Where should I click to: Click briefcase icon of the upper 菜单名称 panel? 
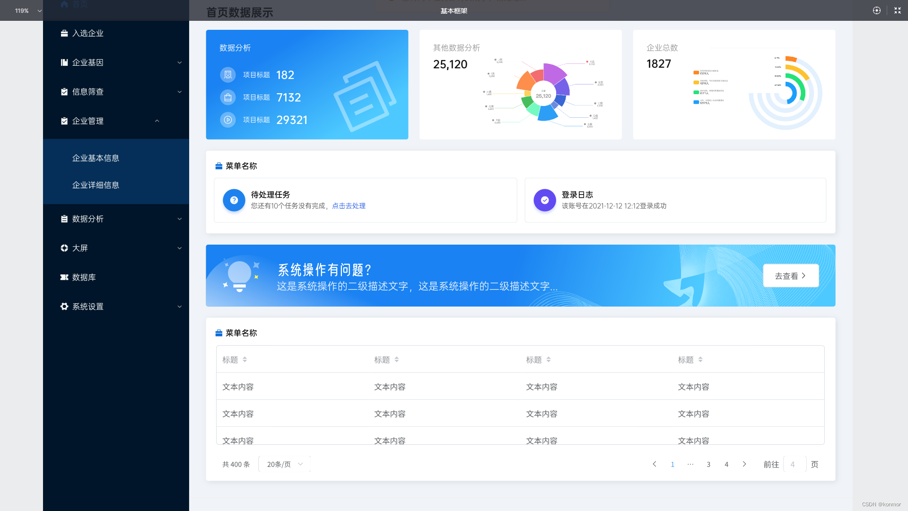(219, 166)
